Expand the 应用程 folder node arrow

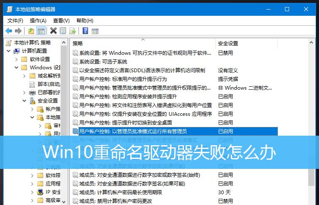click(32, 184)
